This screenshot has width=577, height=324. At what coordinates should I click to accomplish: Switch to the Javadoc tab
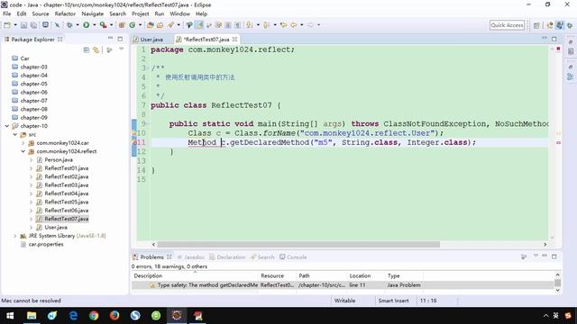point(191,256)
